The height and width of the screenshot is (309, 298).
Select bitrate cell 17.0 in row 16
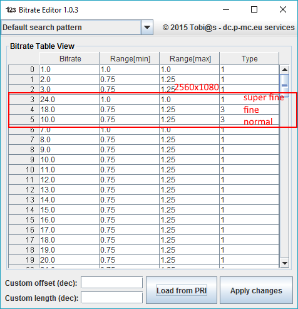69,230
